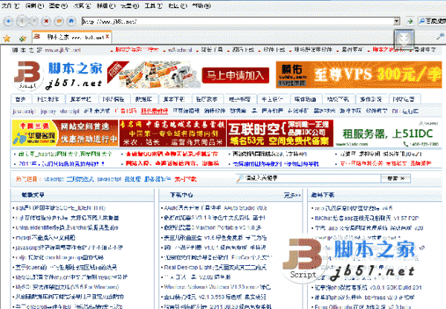
Task: Open the v4.5 source link, top of right list
Action: [x=354, y=208]
